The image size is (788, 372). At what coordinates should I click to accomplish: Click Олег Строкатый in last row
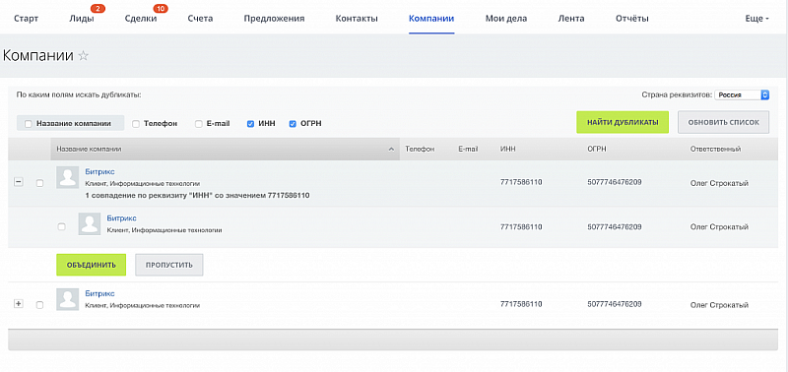720,304
